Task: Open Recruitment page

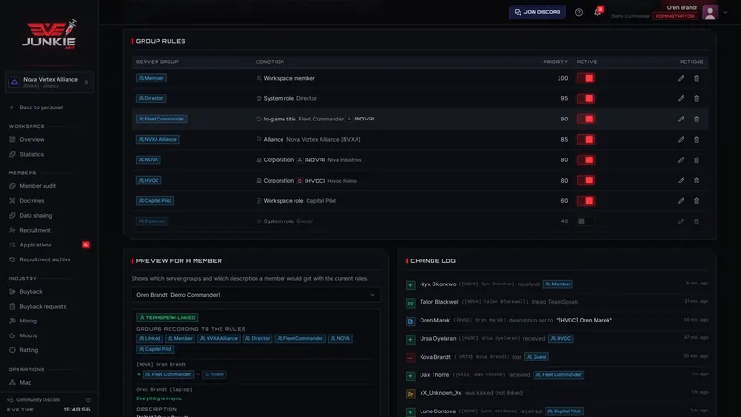Action: tap(35, 230)
